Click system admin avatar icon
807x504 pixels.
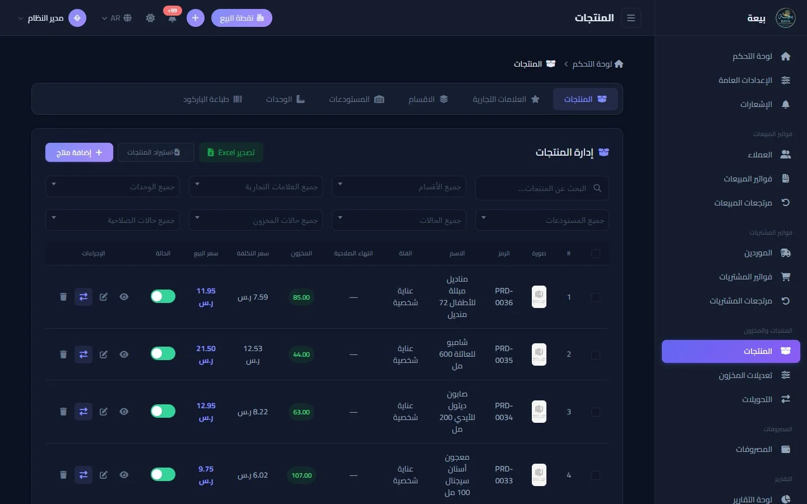coord(77,18)
